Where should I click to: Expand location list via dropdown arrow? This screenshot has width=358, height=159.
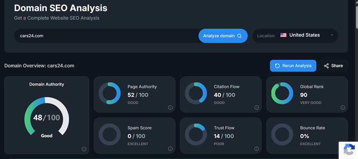click(x=332, y=35)
